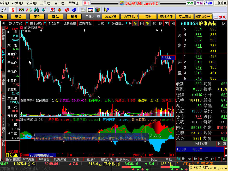
Task: Toggle the 标 annotation button
Action: (x=135, y=23)
